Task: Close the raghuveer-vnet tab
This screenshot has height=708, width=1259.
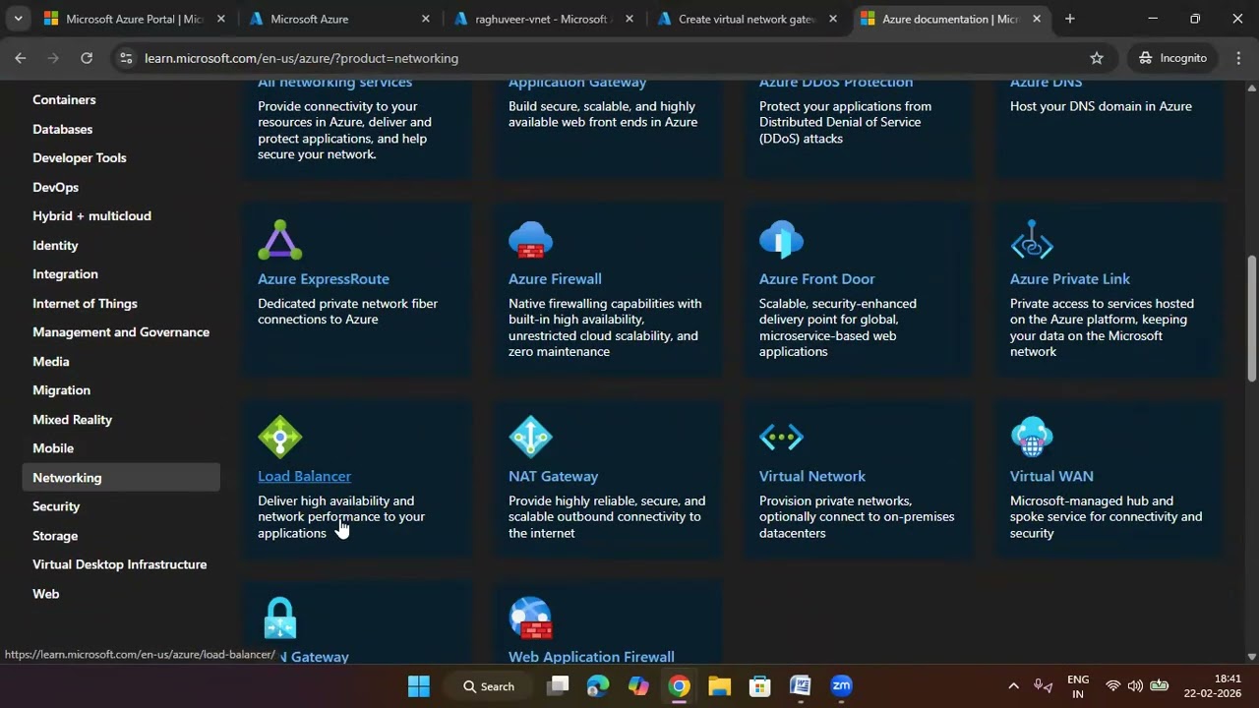Action: tap(629, 19)
